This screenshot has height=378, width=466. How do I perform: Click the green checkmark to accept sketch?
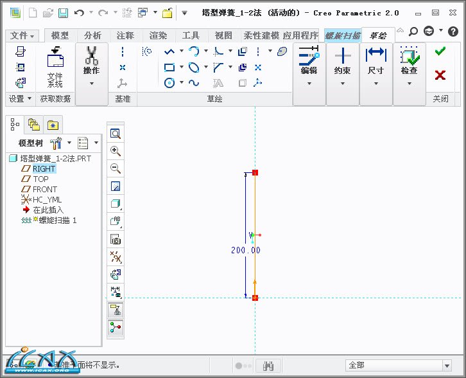pyautogui.click(x=440, y=51)
